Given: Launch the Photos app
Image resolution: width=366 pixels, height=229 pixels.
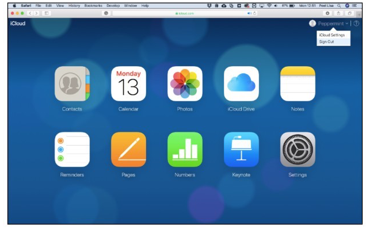Looking at the screenshot, I should click(185, 83).
